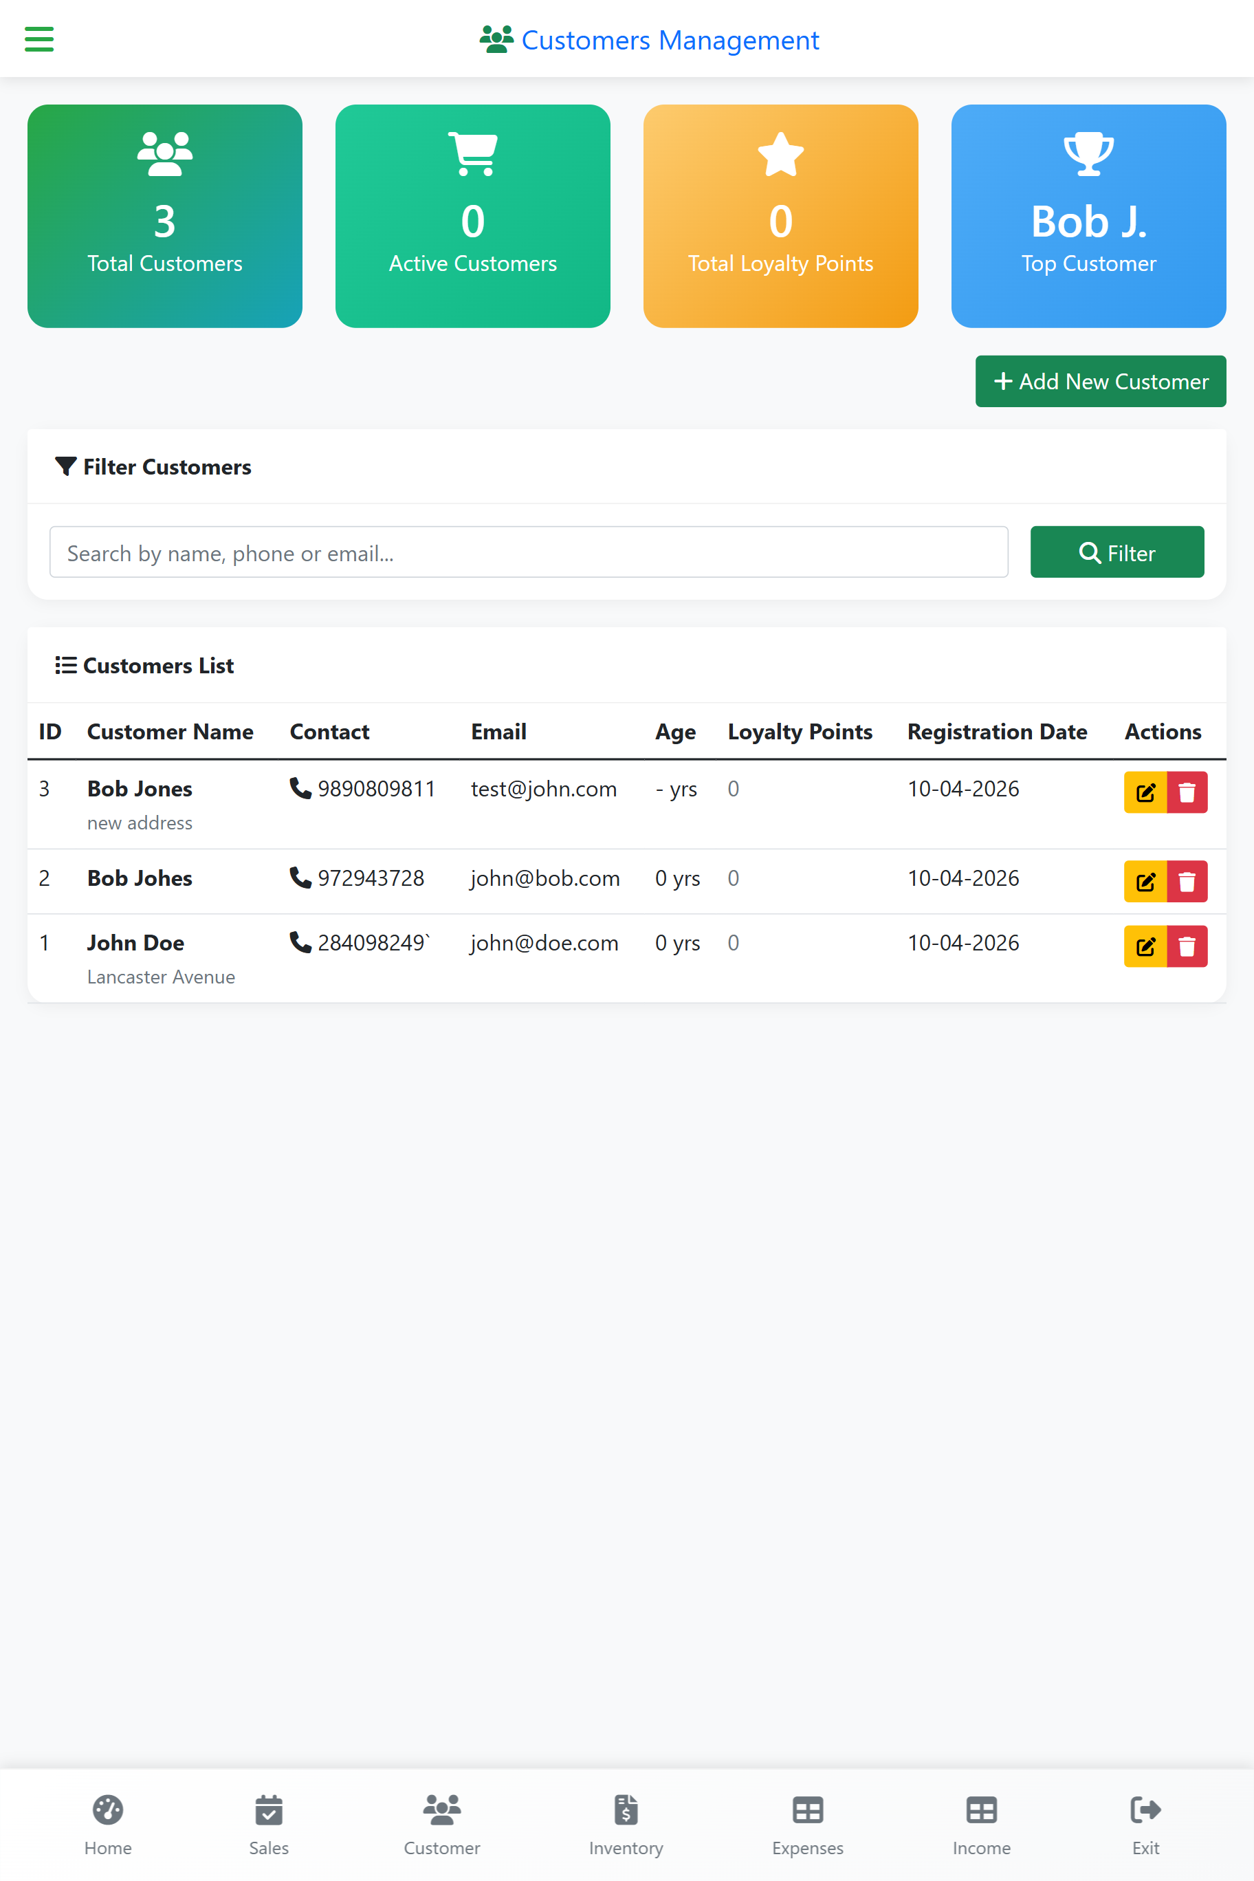Viewport: 1254px width, 1881px height.
Task: Click the Customers List heading
Action: pyautogui.click(x=158, y=665)
